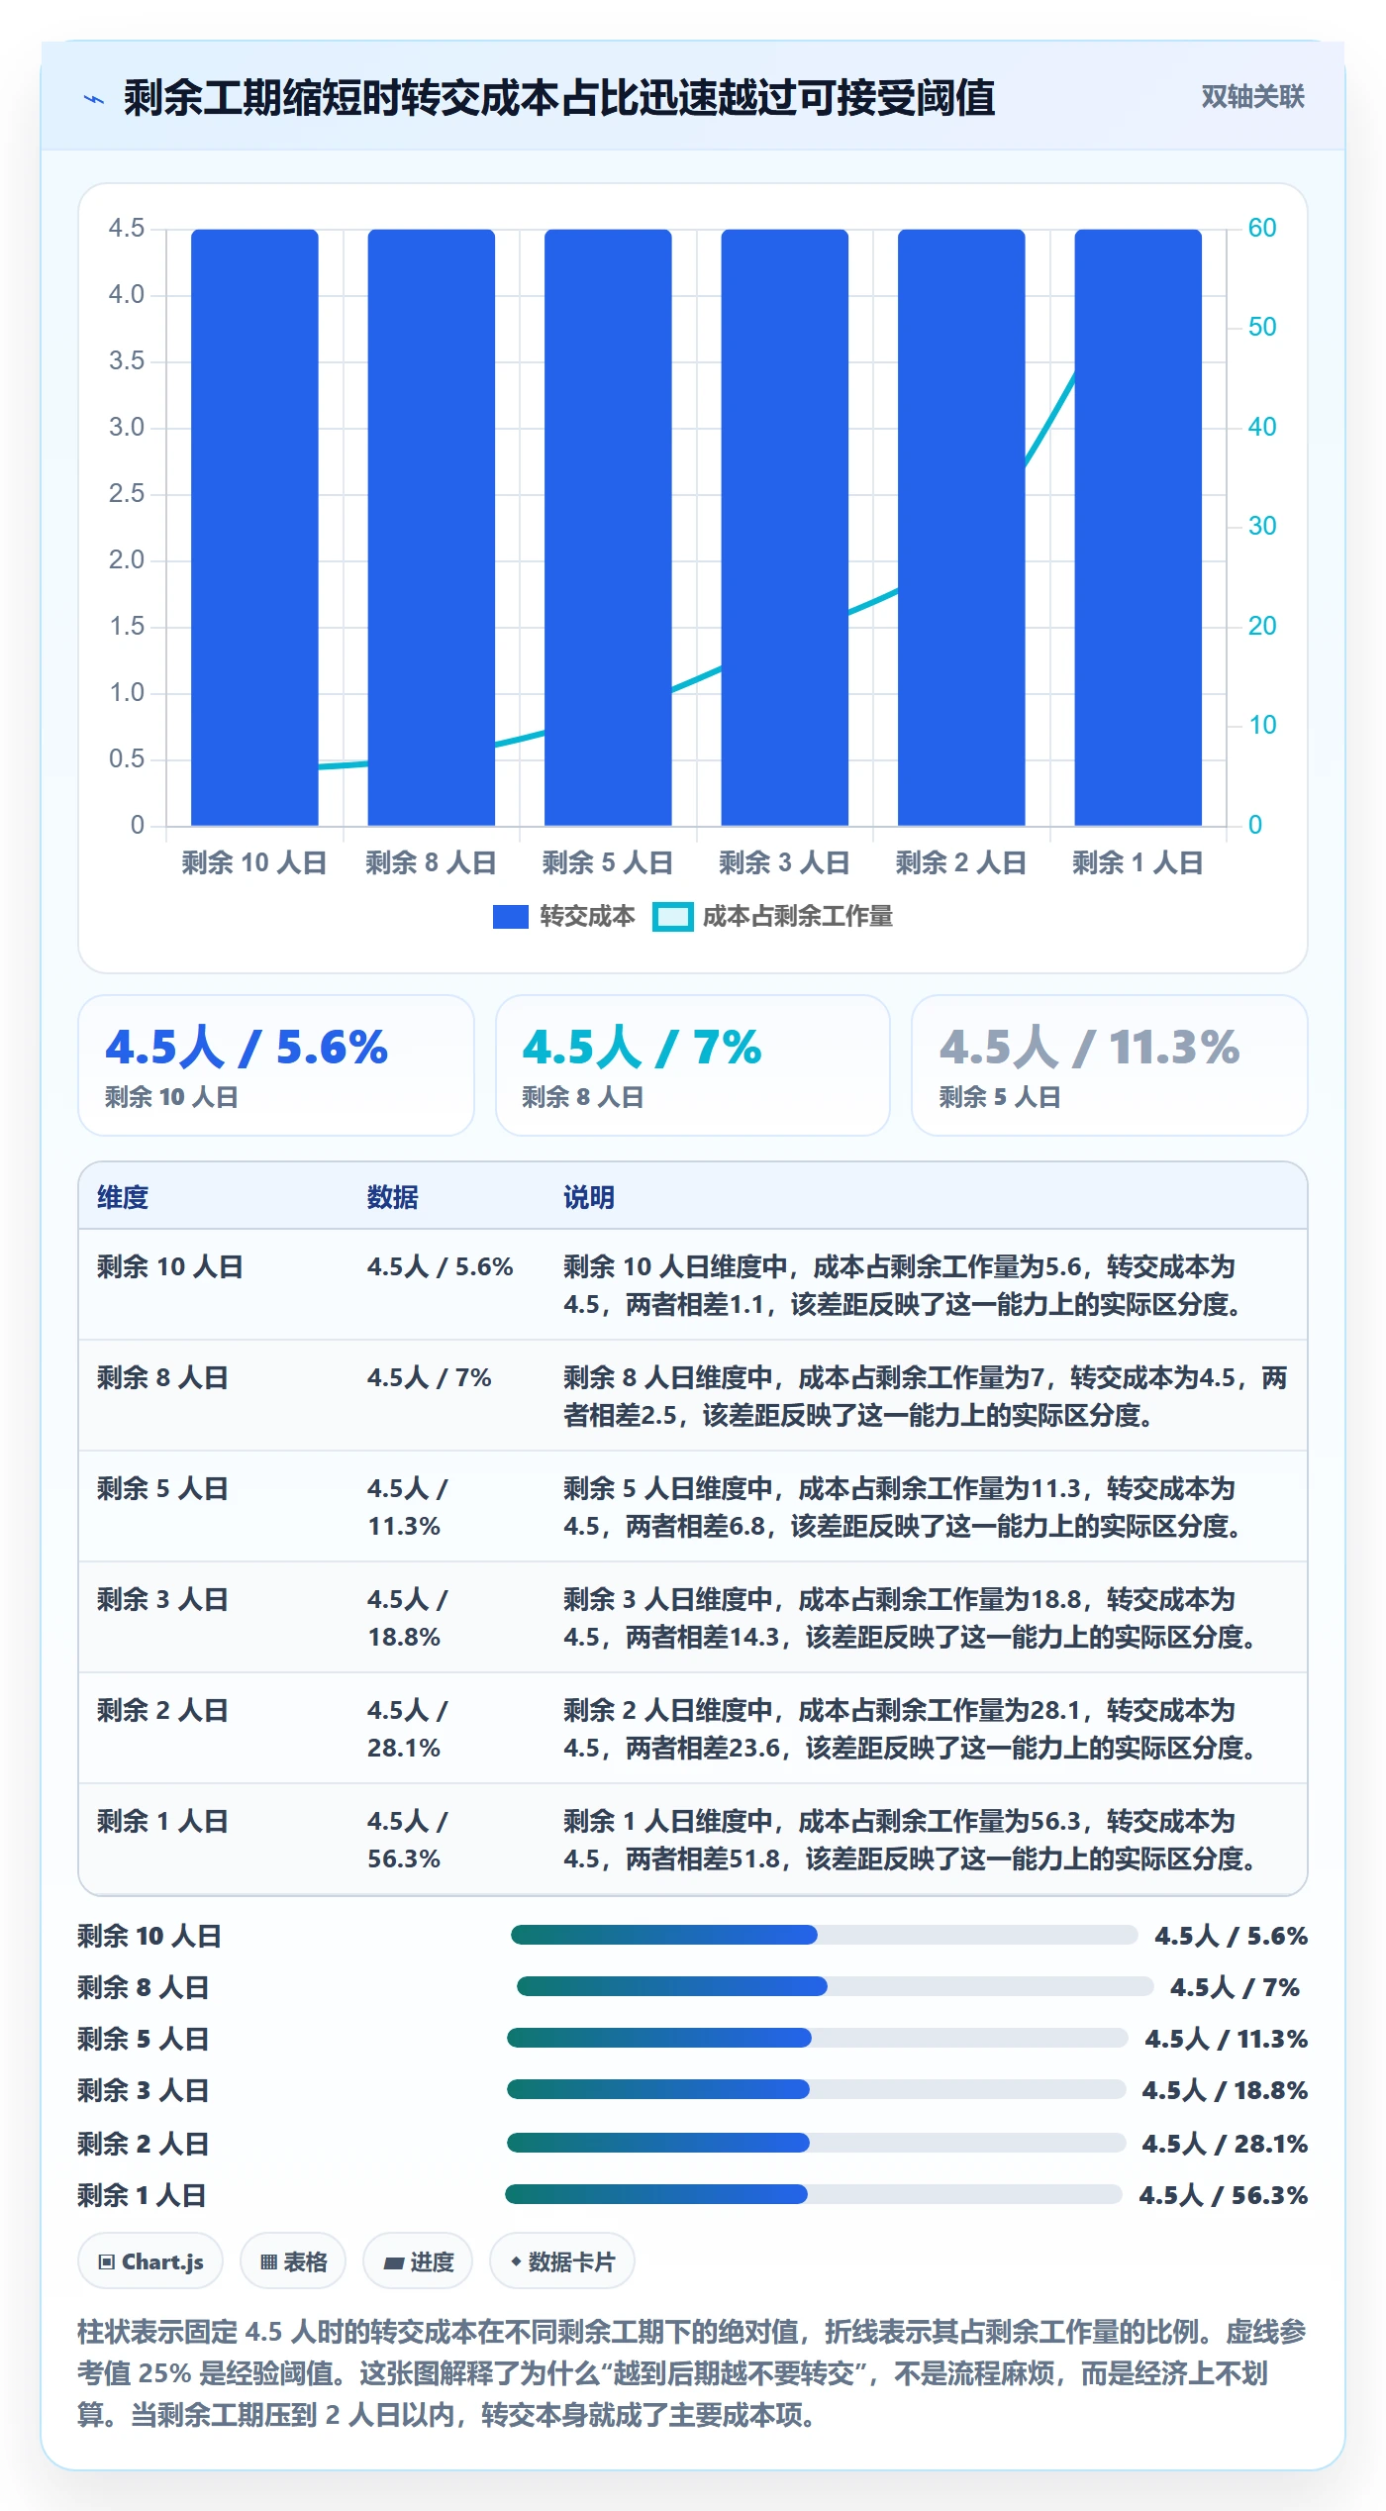The height and width of the screenshot is (2511, 1386).
Task: Click progress bar for 剩余 2 人日
Action: click(816, 2142)
